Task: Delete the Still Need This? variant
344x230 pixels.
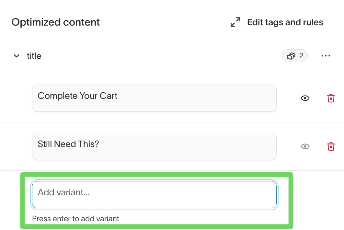Action: coord(331,146)
